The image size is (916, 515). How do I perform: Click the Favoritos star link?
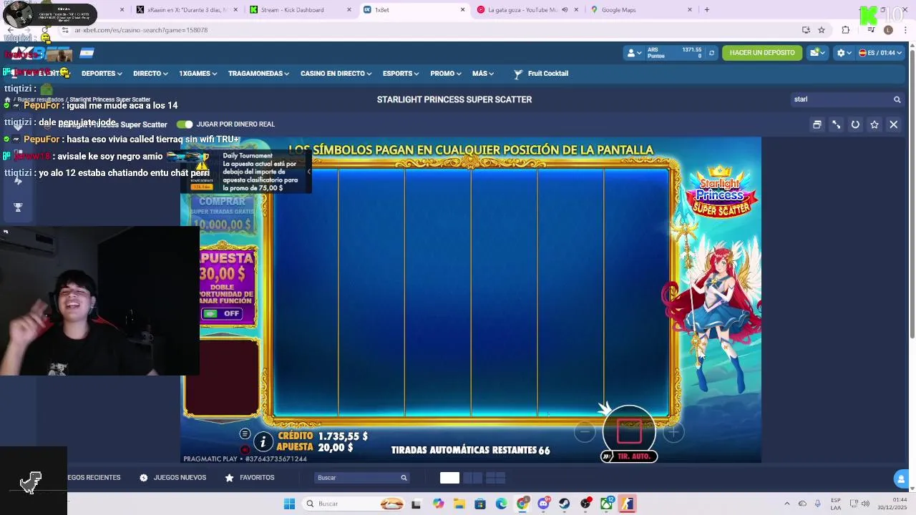[250, 478]
